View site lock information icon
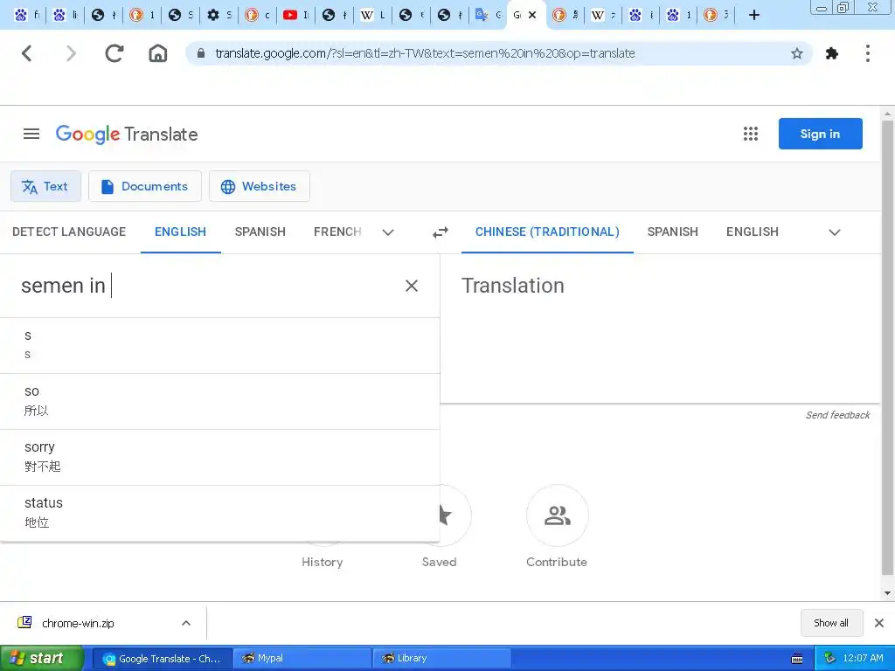895x671 pixels. click(x=201, y=53)
